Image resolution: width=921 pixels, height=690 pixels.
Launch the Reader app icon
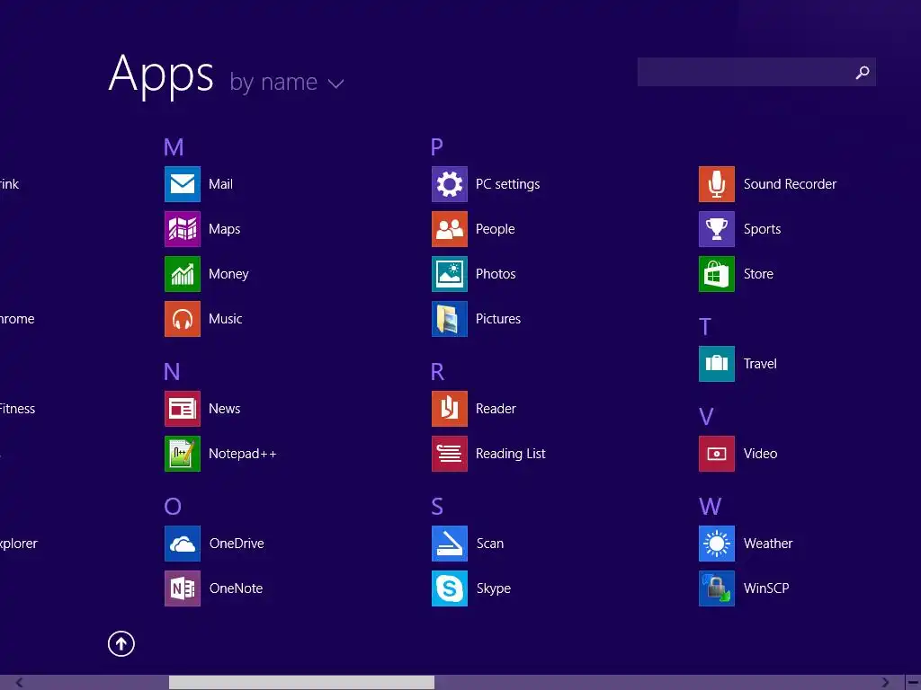pyautogui.click(x=450, y=409)
